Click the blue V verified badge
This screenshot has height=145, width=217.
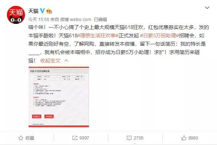click(42, 11)
